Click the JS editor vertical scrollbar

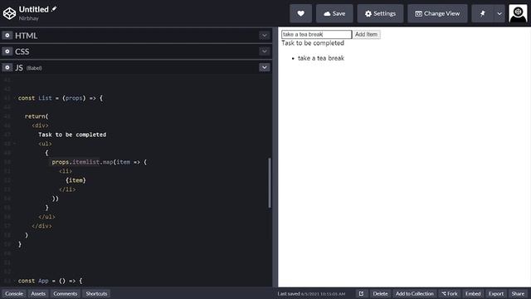[x=270, y=183]
